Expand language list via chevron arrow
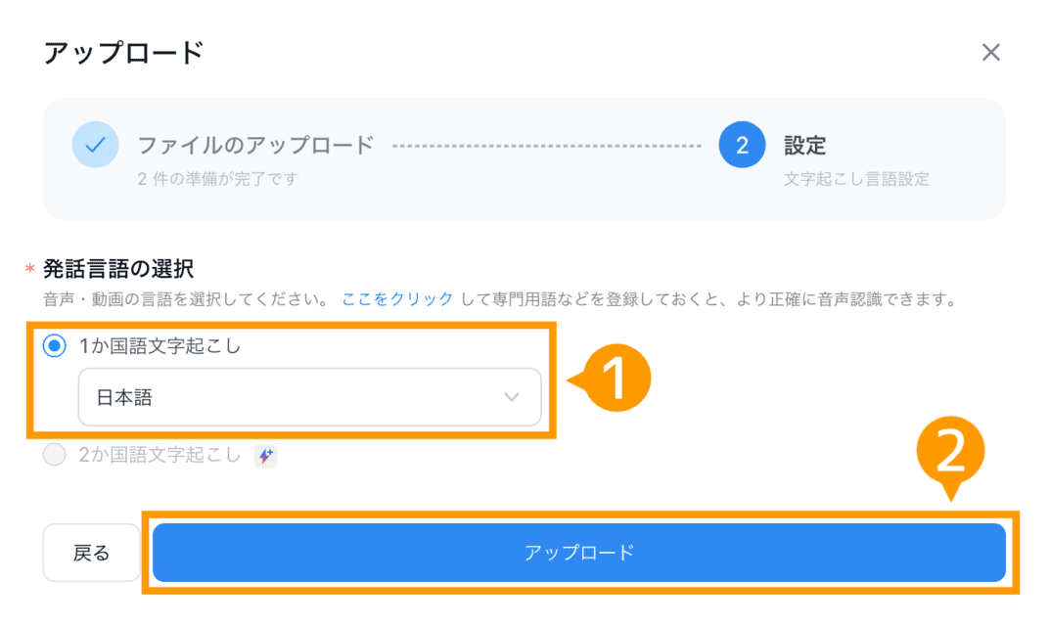1050x626 pixels. 512,397
